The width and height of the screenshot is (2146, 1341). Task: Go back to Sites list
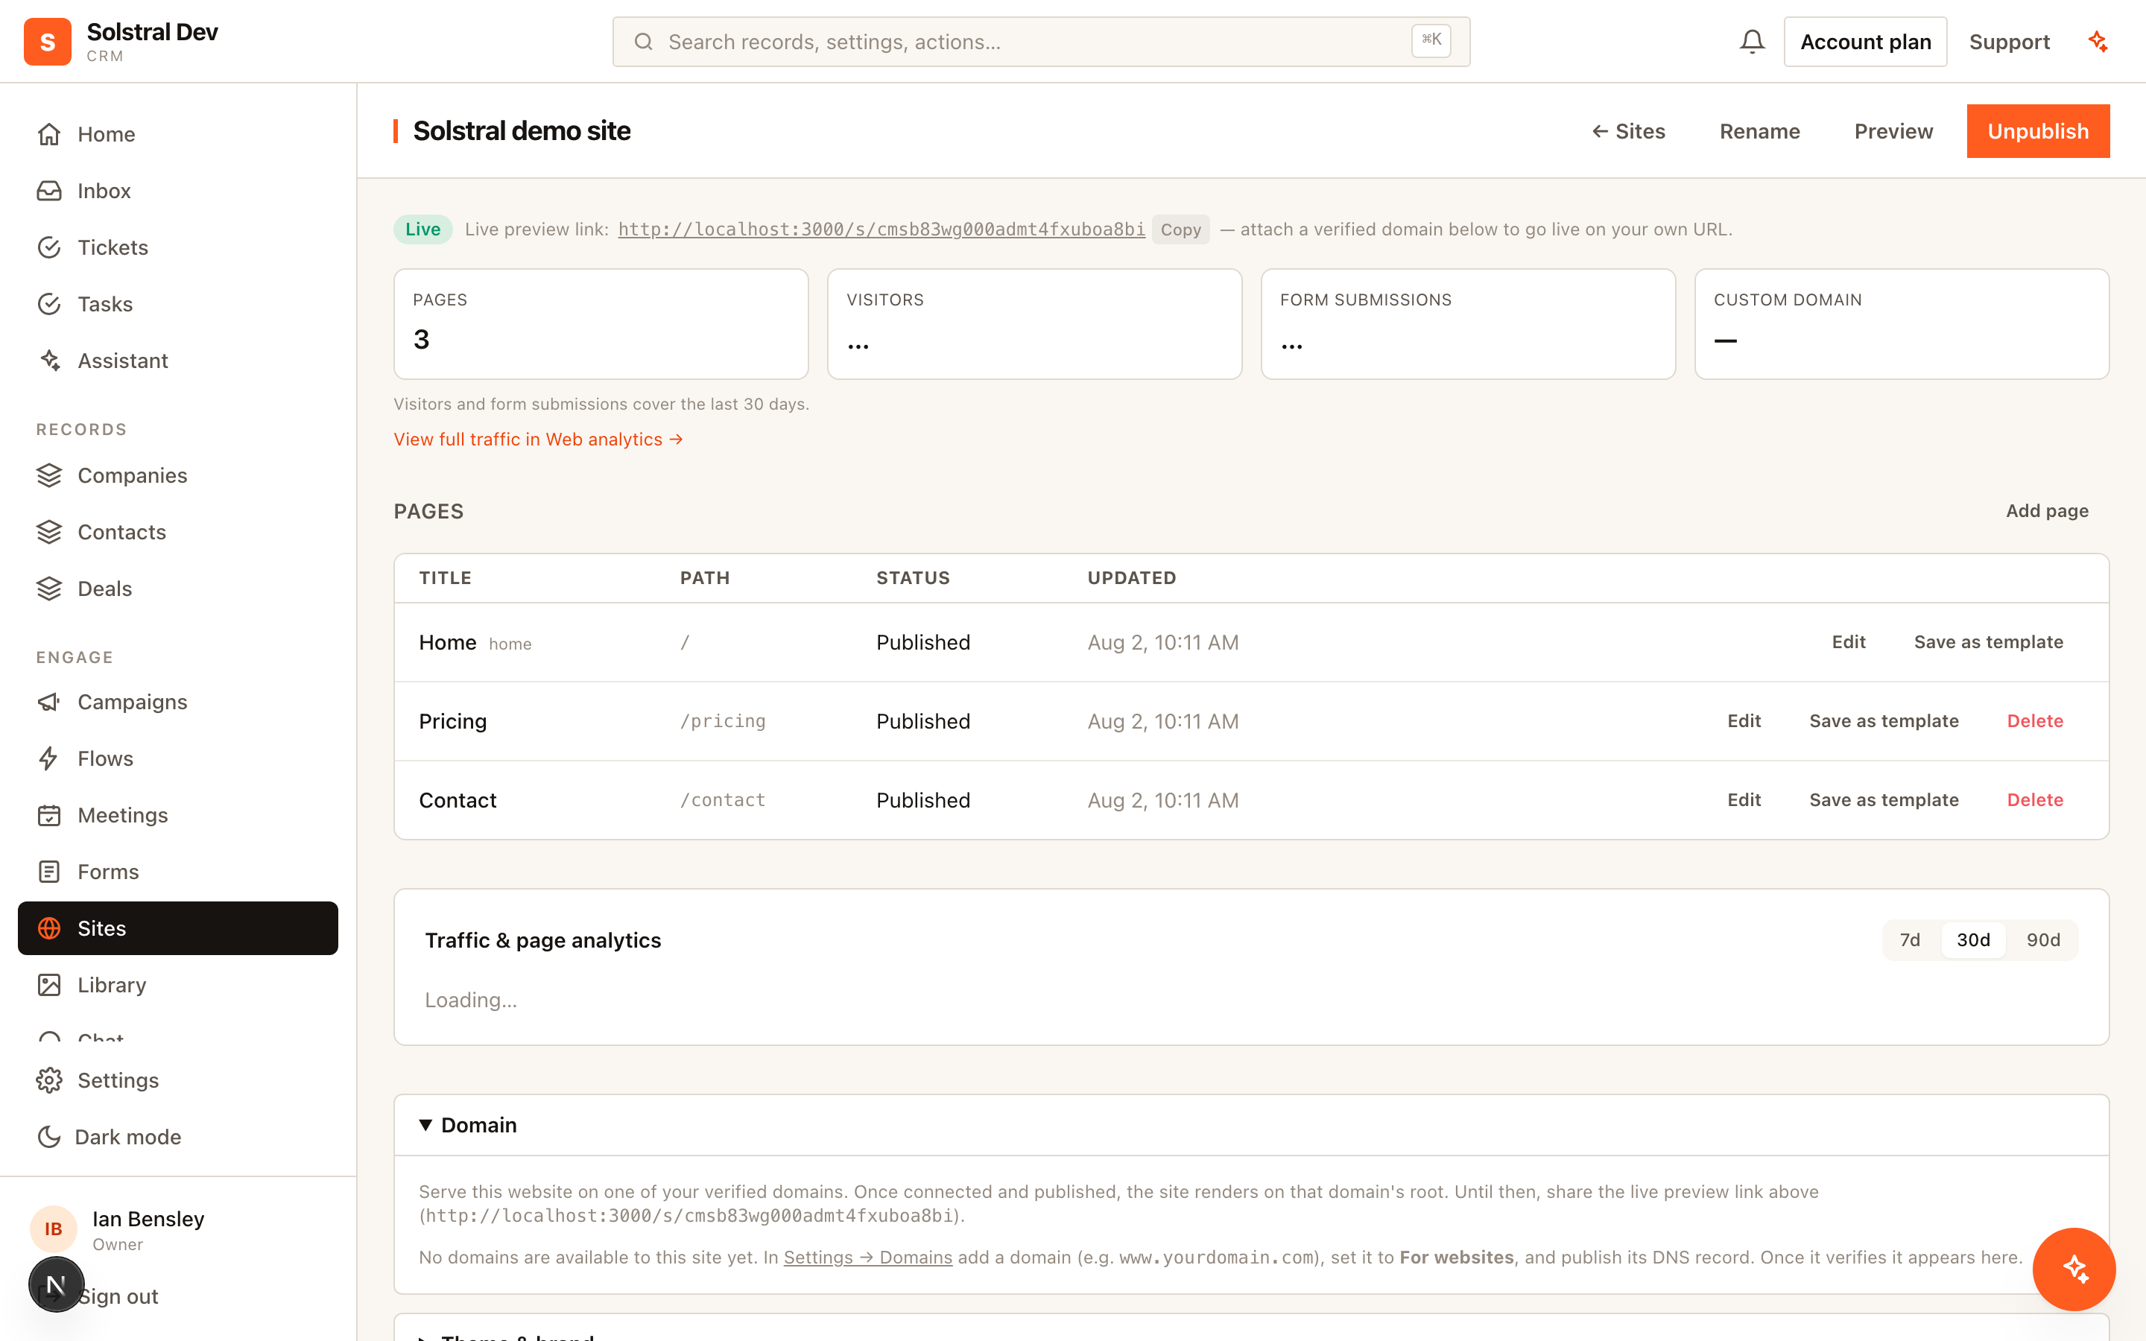[x=1628, y=131]
